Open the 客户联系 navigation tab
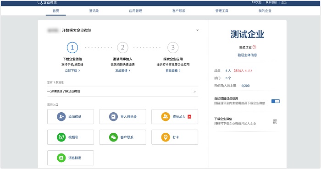This screenshot has height=169, width=321. 179,11
